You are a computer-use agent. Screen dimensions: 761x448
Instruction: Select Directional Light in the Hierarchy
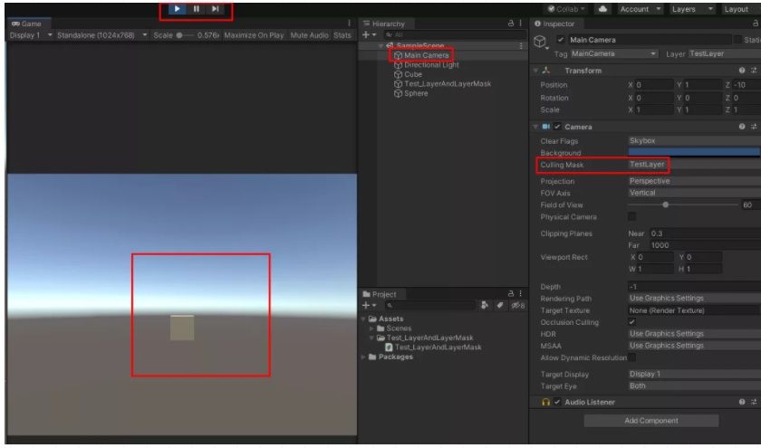426,64
